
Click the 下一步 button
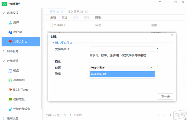tap(165, 96)
